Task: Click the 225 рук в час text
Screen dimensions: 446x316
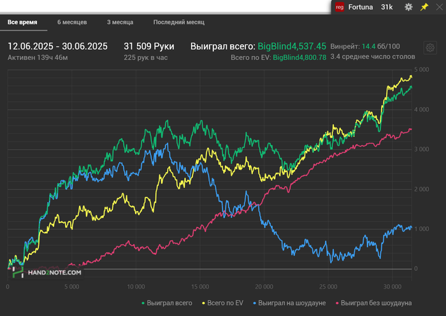Action: [x=146, y=57]
